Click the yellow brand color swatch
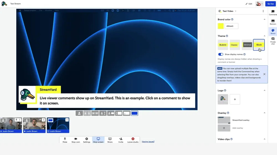277x155 pixels. 220,26
